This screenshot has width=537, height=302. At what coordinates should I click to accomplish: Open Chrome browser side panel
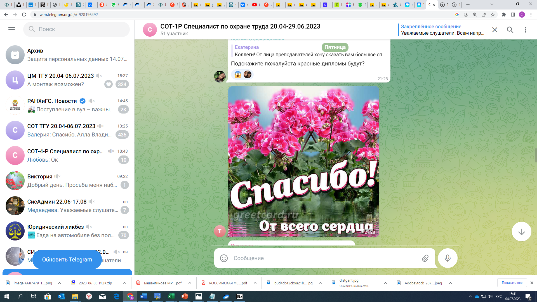[513, 15]
